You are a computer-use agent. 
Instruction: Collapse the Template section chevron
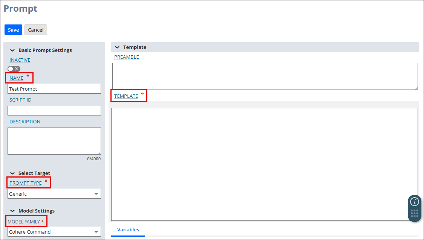click(x=117, y=47)
